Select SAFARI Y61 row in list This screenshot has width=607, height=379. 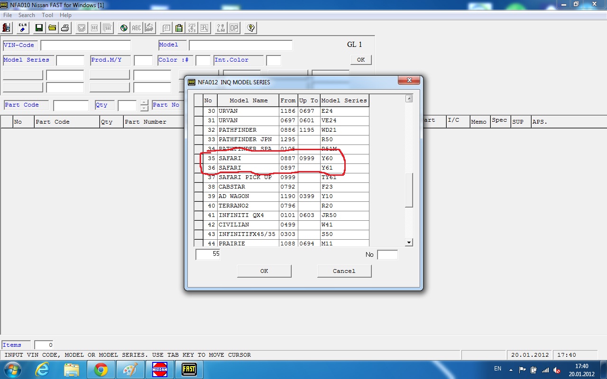[282, 168]
